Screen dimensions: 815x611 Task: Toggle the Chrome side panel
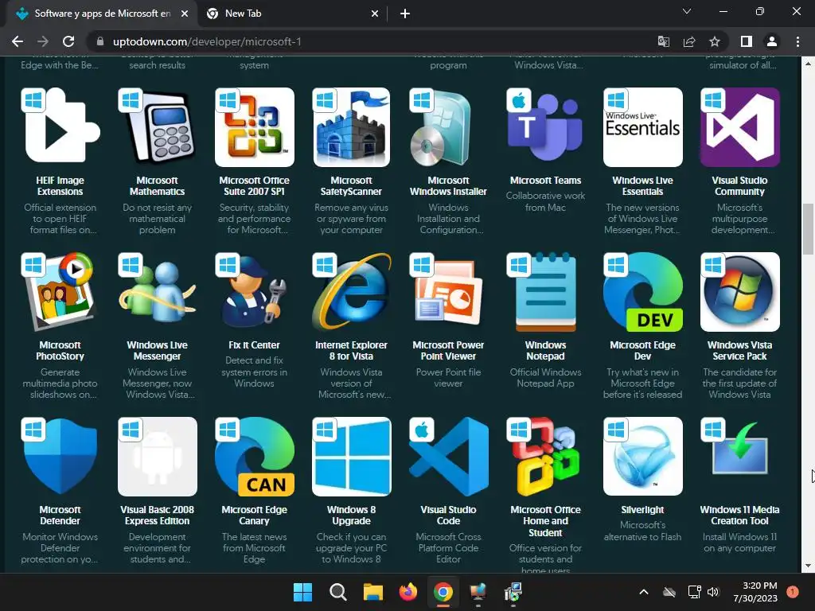[747, 41]
